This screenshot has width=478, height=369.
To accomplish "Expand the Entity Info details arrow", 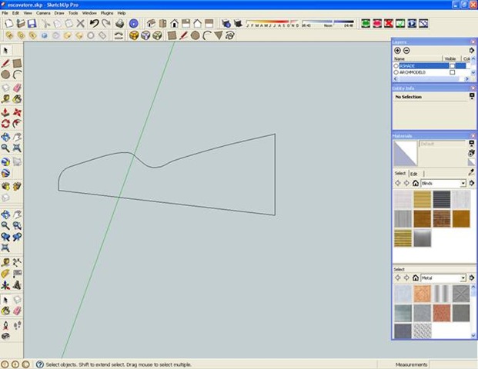I will (470, 98).
